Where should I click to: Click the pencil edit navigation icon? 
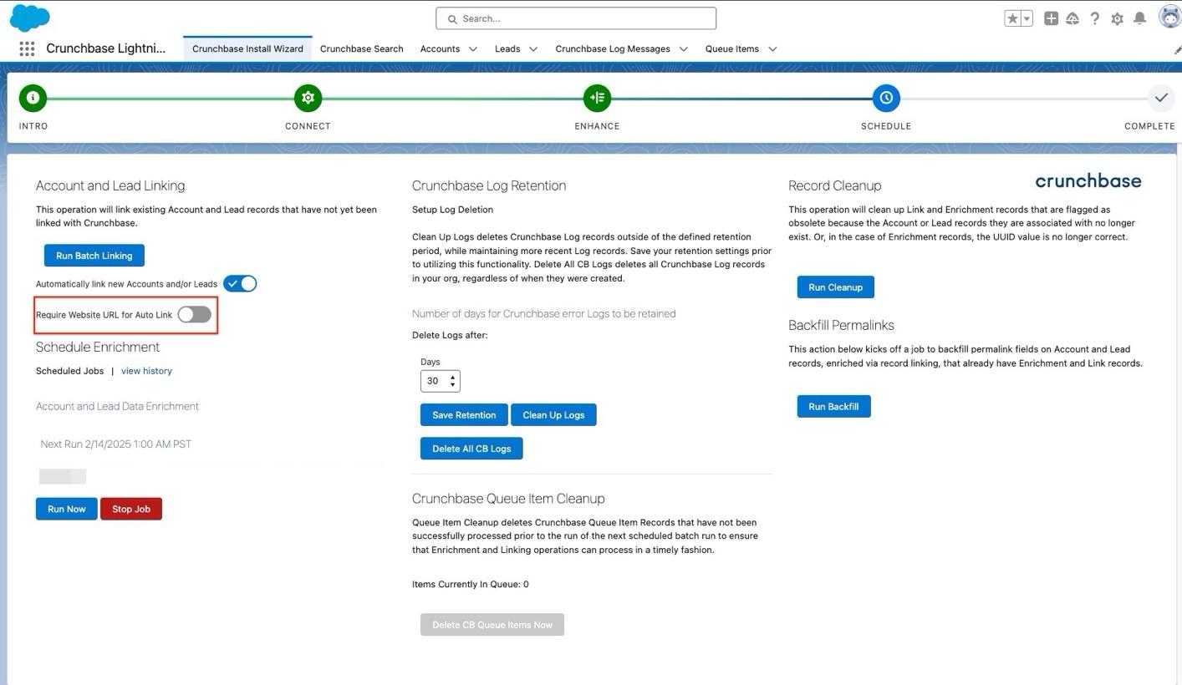(1177, 49)
